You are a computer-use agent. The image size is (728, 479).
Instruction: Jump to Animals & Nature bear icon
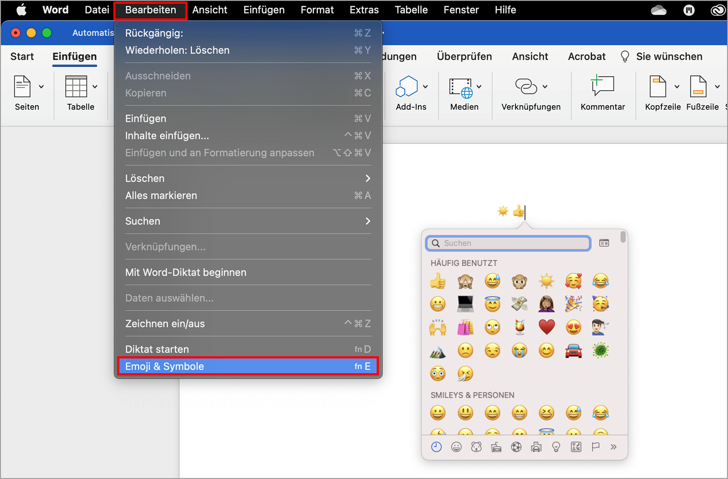click(476, 447)
